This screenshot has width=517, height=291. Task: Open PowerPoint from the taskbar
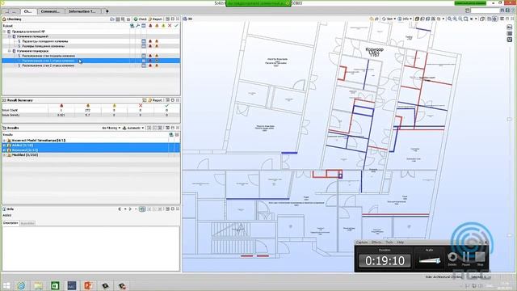point(88,285)
